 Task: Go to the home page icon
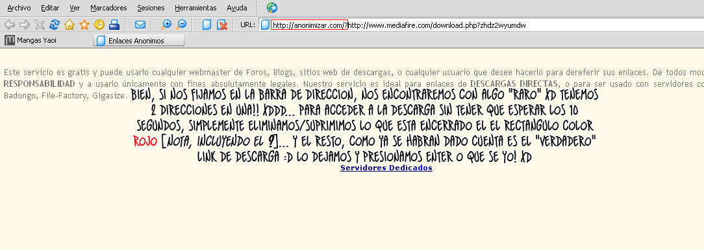[69, 25]
